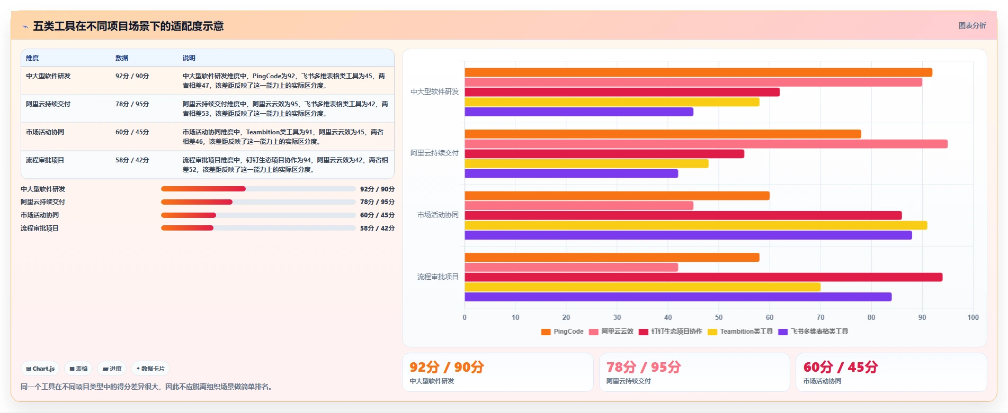Click the 中大型软件研发 progress bar

(x=258, y=189)
